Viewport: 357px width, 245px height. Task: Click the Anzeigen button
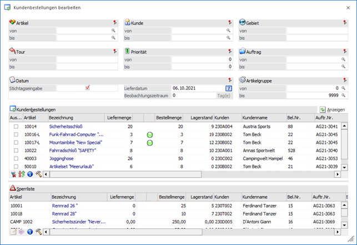tap(332, 110)
